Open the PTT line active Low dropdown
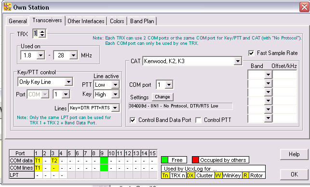 115,85
